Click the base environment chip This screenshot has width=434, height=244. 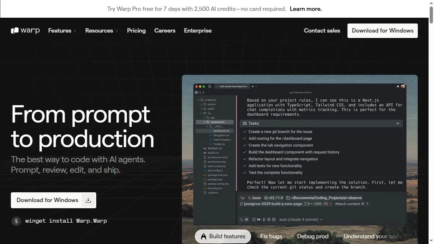(x=254, y=198)
